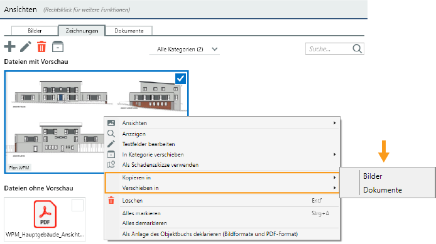
Task: Click the red trash icon in toolbar
Action: coord(41,46)
